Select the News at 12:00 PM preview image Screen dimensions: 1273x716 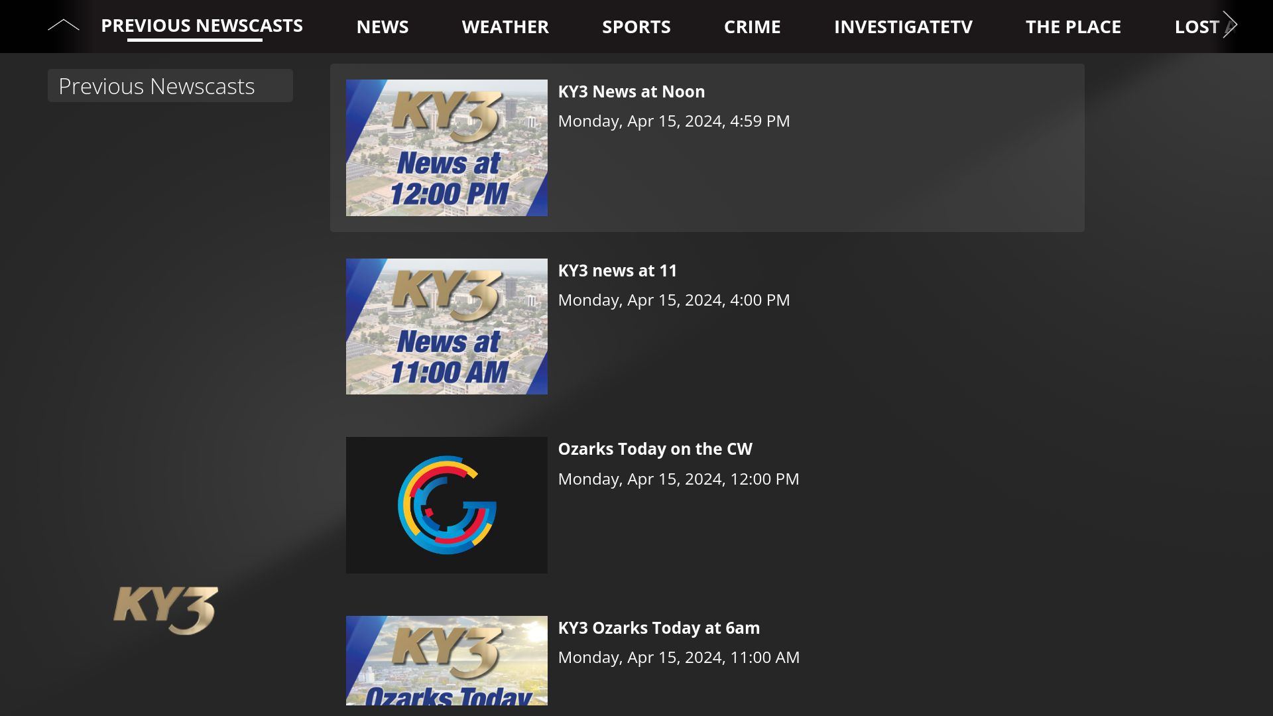click(x=446, y=147)
